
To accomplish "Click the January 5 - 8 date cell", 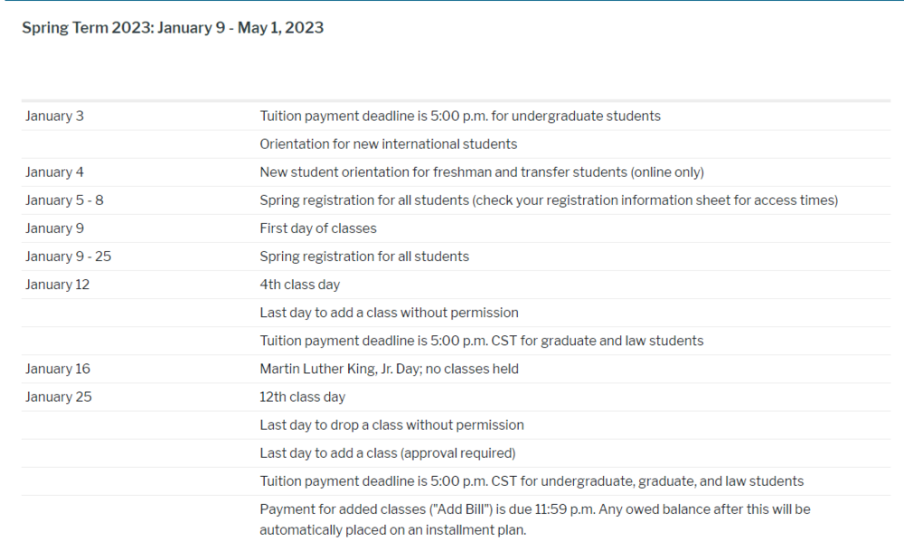I will (64, 200).
